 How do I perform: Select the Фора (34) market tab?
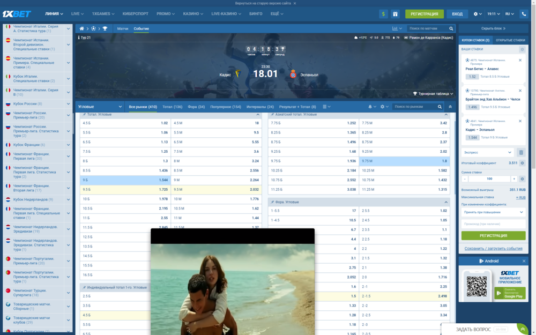point(196,107)
